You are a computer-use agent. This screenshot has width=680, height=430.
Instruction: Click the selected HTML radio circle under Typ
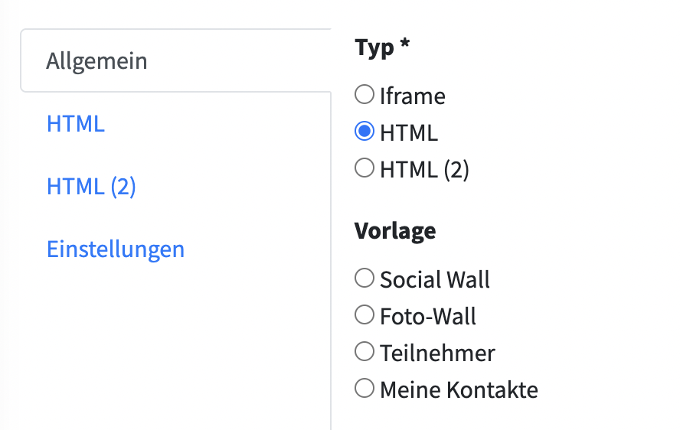[x=364, y=132]
